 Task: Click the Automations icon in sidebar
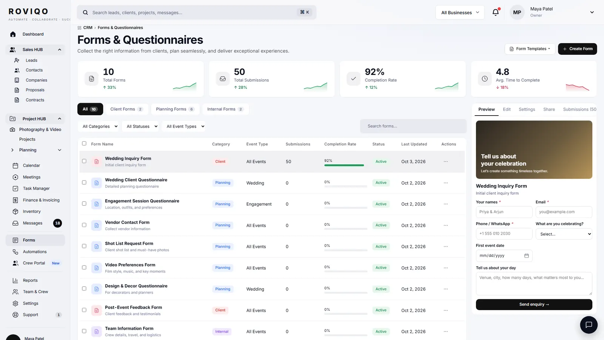pyautogui.click(x=15, y=252)
